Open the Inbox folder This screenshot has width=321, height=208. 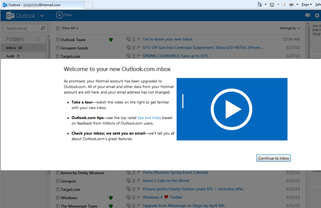point(23,48)
